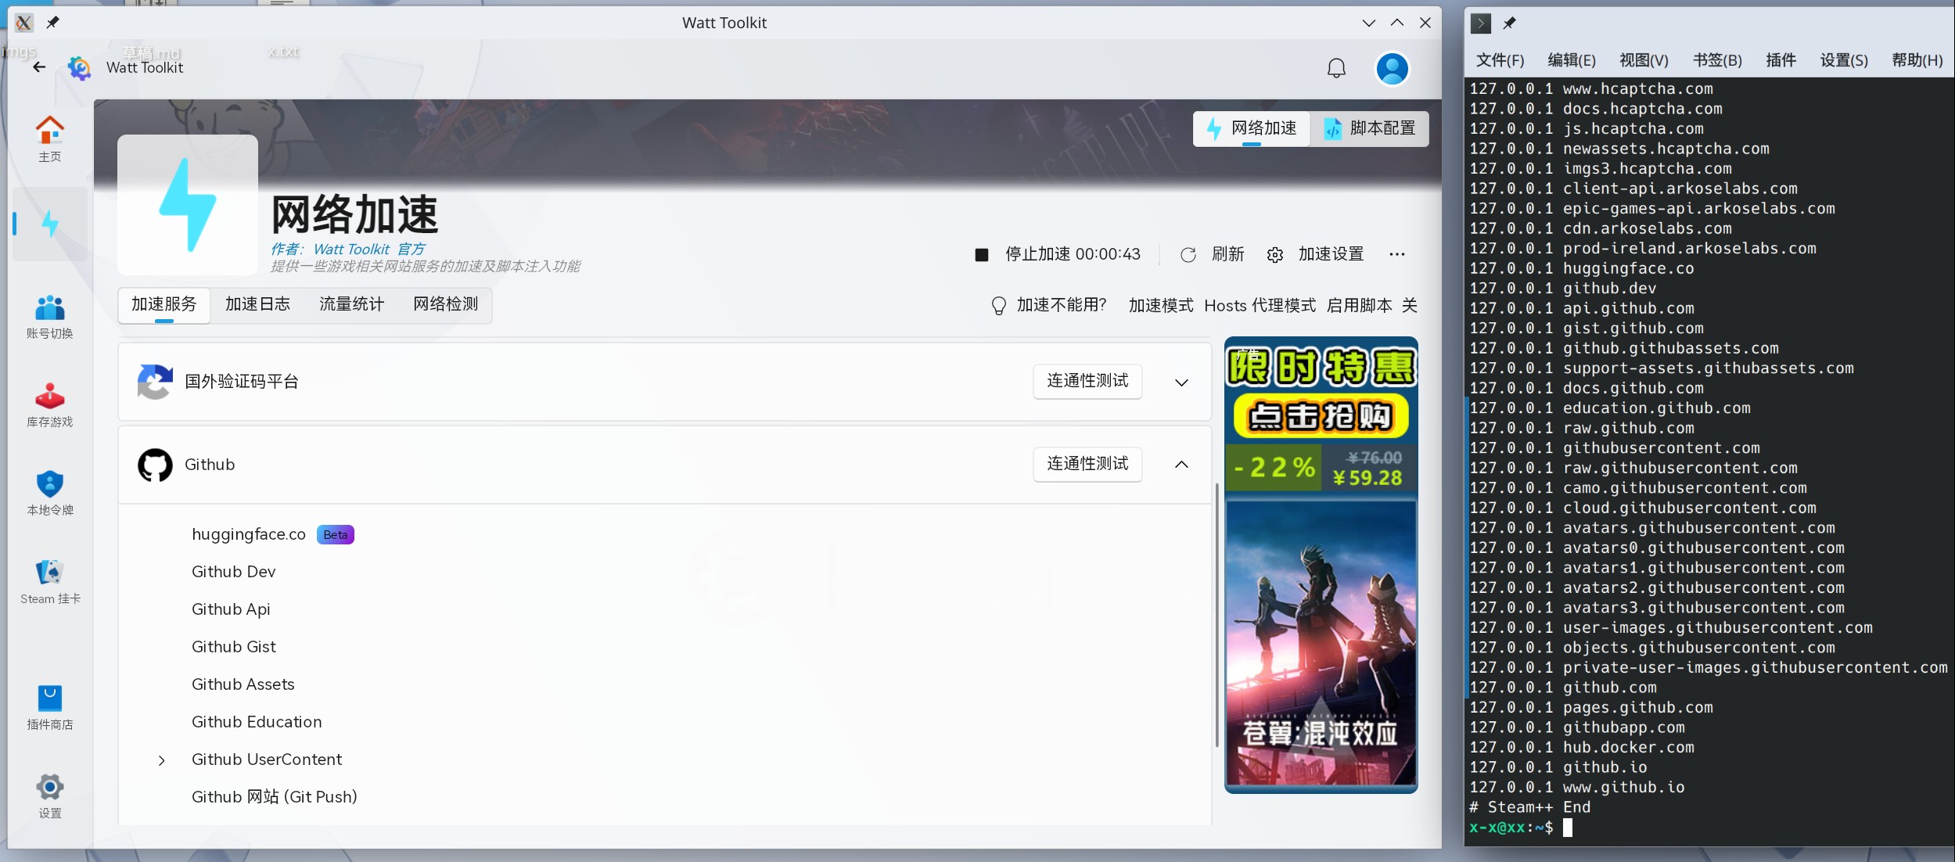Open 帮助(H) menu in terminal
This screenshot has width=1955, height=862.
coord(1917,60)
